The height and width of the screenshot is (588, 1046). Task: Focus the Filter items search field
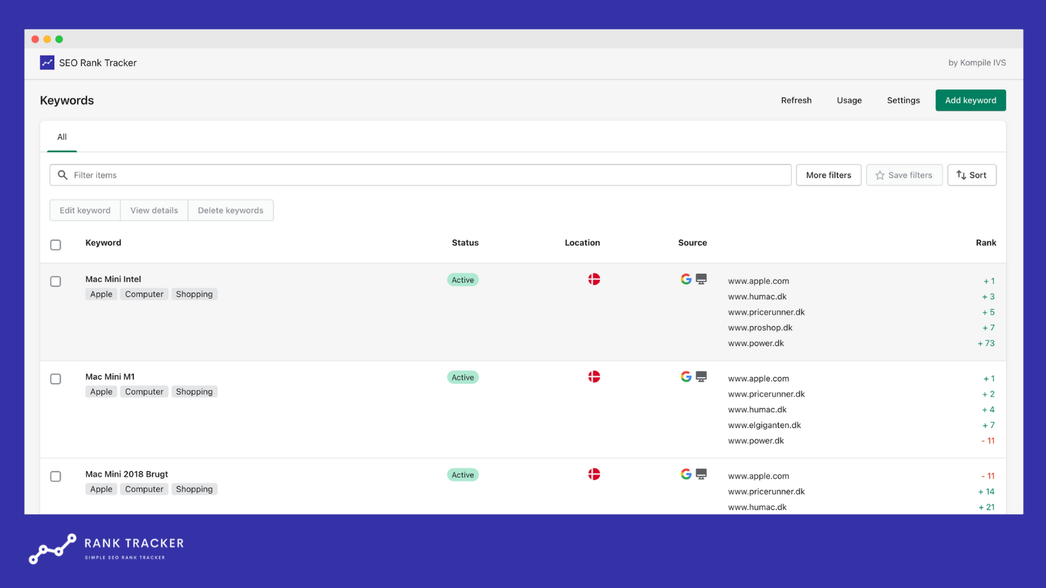[x=420, y=175]
